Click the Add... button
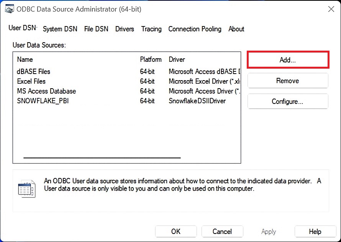Viewport: 341px width, 242px height. click(288, 60)
